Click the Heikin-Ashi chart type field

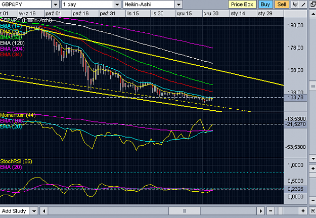149,5
